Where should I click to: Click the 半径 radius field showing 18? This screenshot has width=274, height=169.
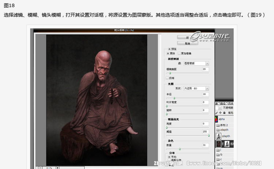205,94
